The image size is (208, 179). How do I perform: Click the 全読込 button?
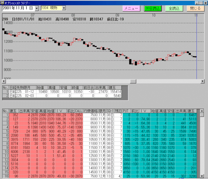pos(174,8)
